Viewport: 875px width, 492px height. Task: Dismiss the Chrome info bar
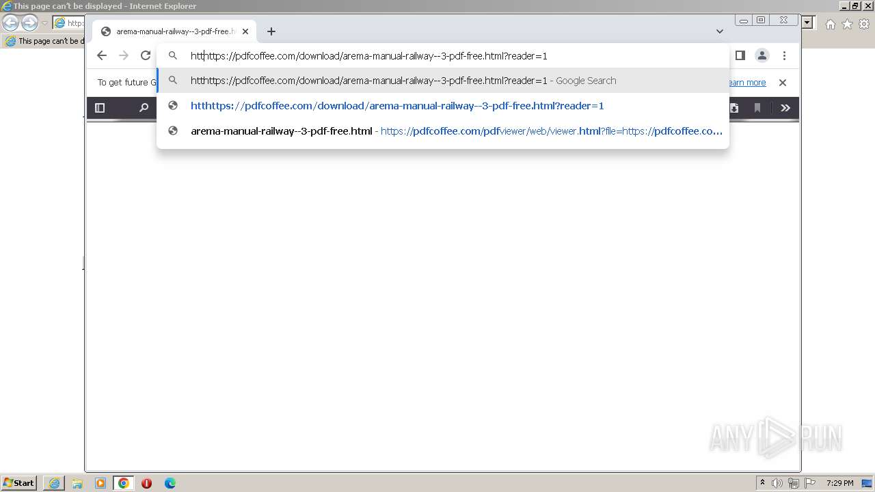tap(783, 83)
